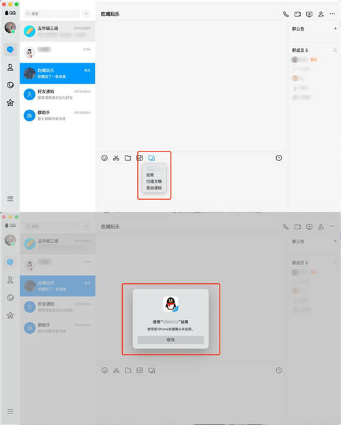The image size is (341, 425).
Task: Open contacts tab in upper left sidebar
Action: (10, 68)
